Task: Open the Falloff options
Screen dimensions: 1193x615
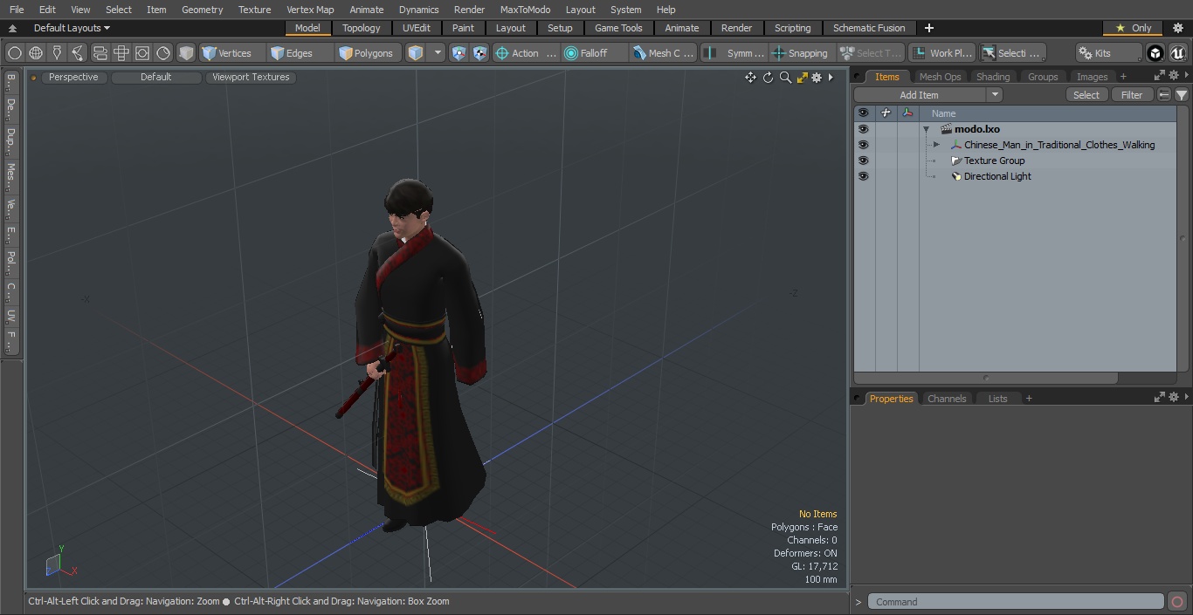Action: tap(594, 53)
